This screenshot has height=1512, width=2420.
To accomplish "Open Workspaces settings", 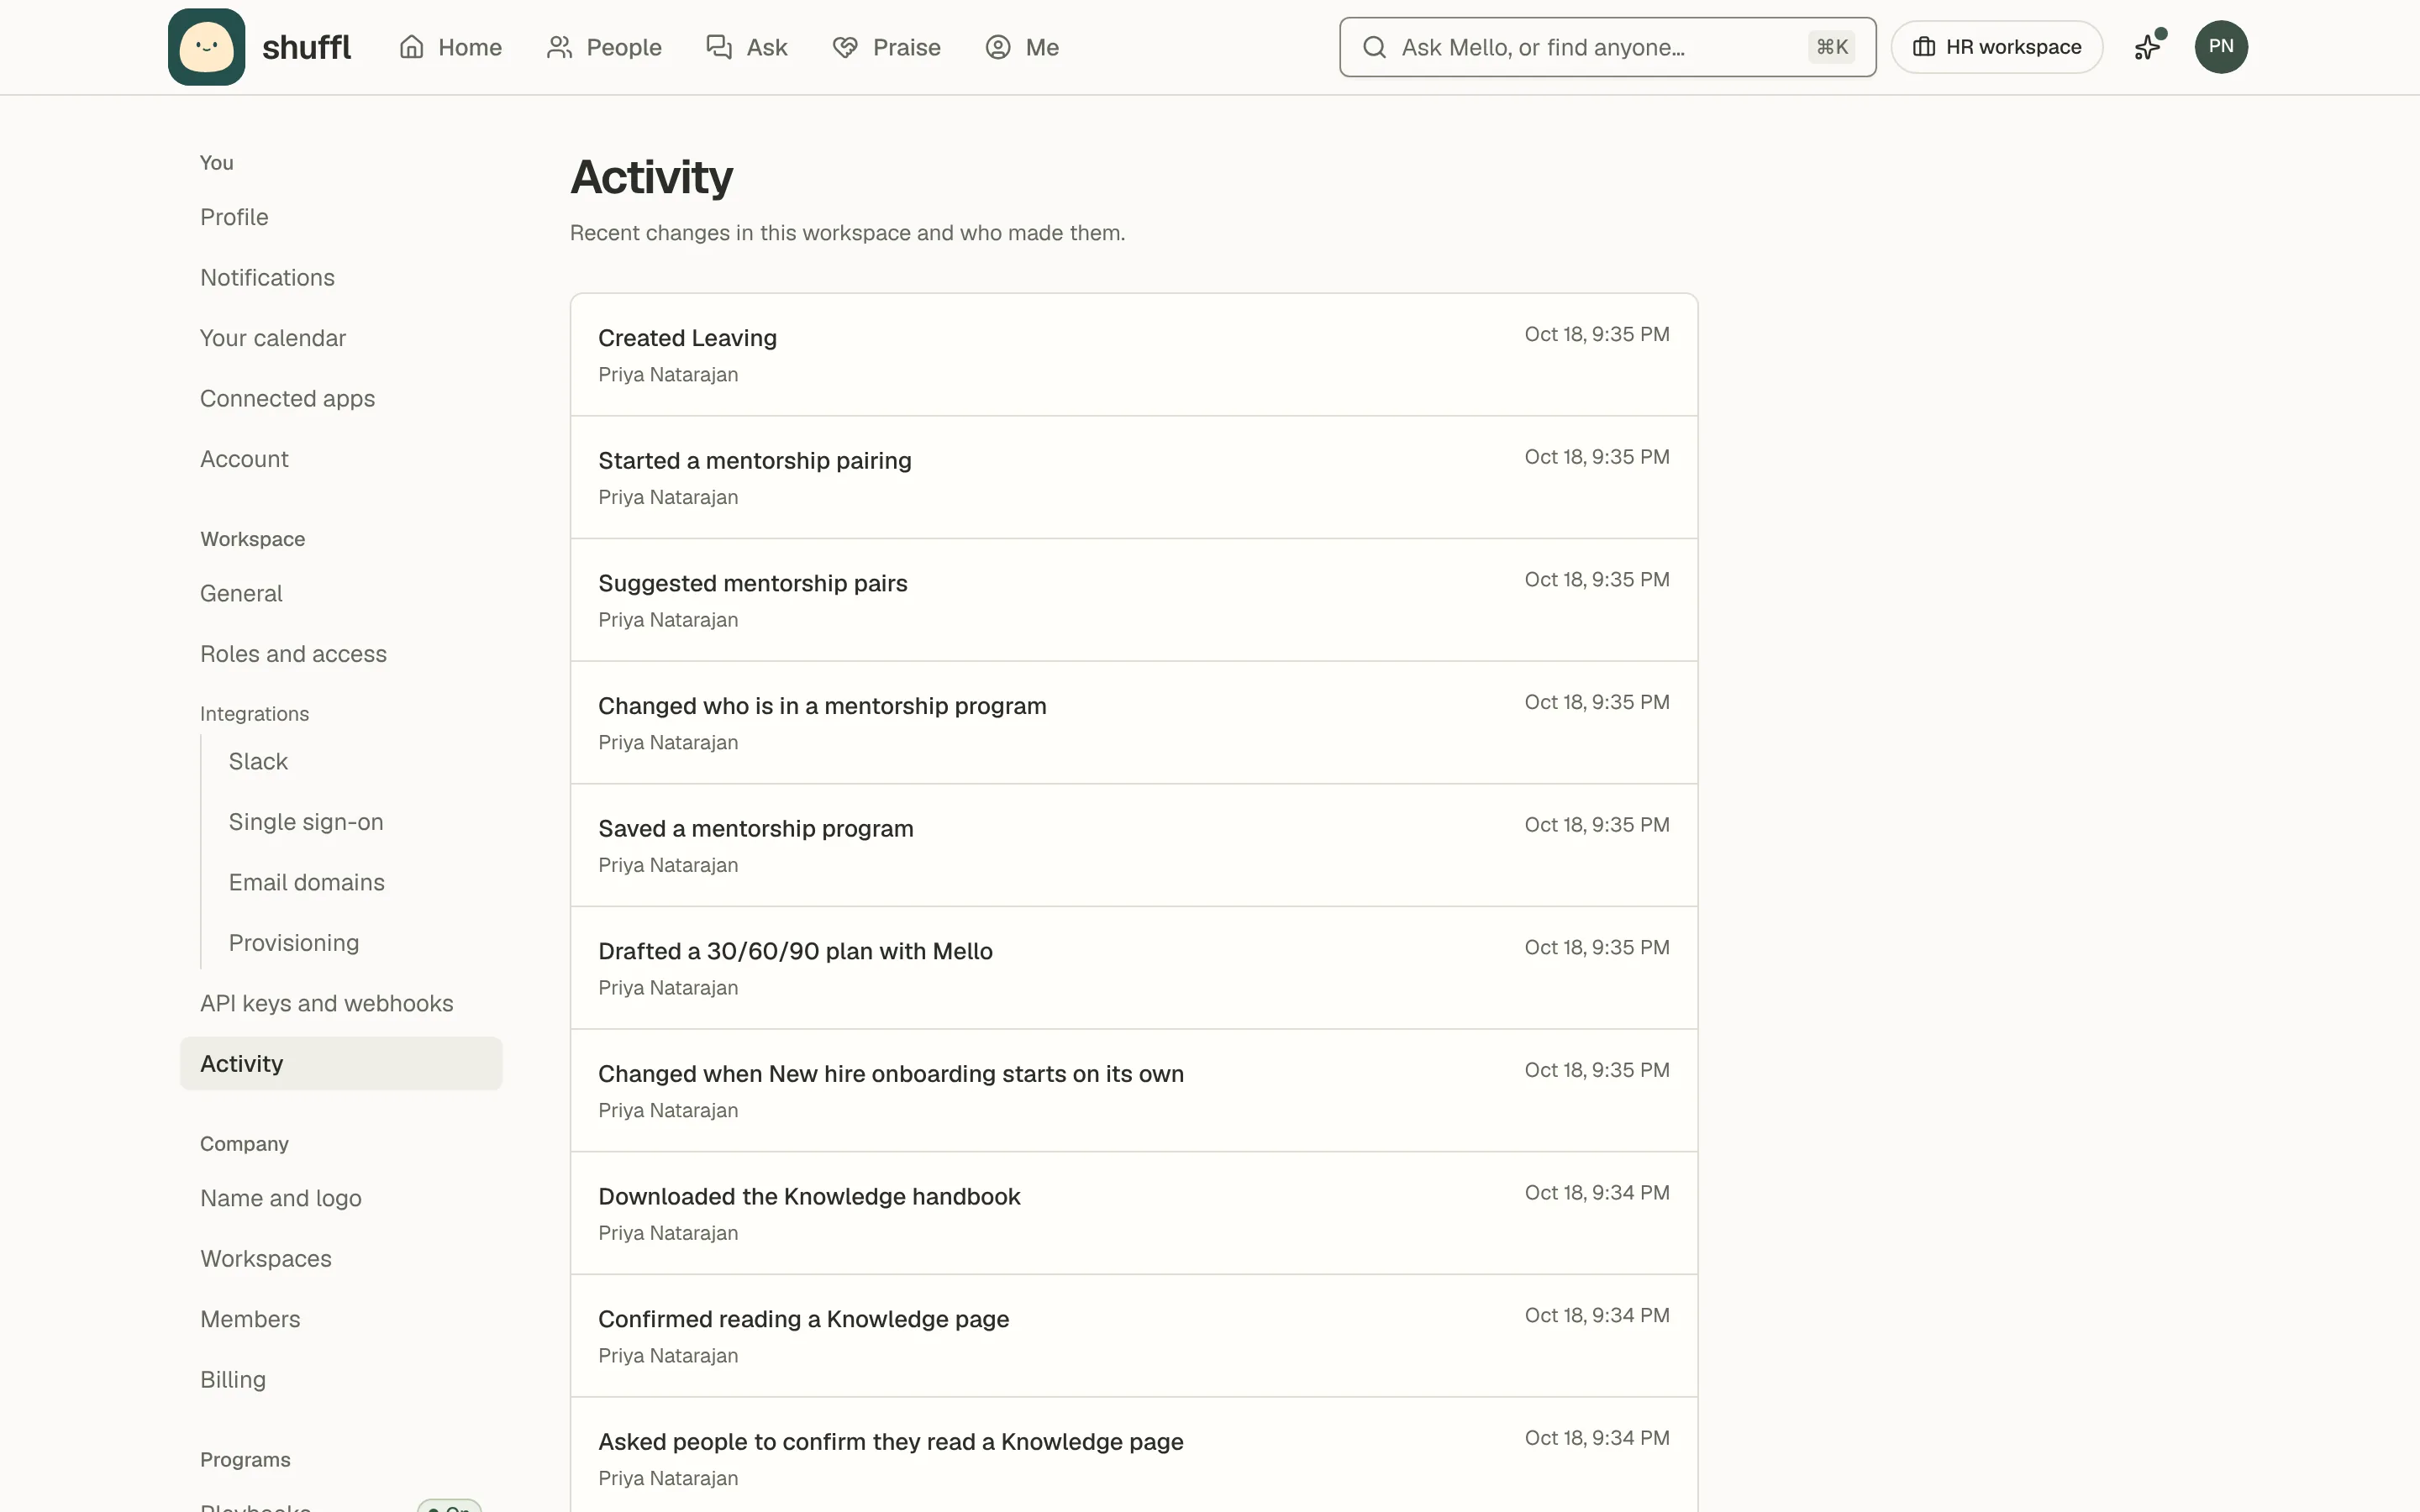I will pos(341,1259).
